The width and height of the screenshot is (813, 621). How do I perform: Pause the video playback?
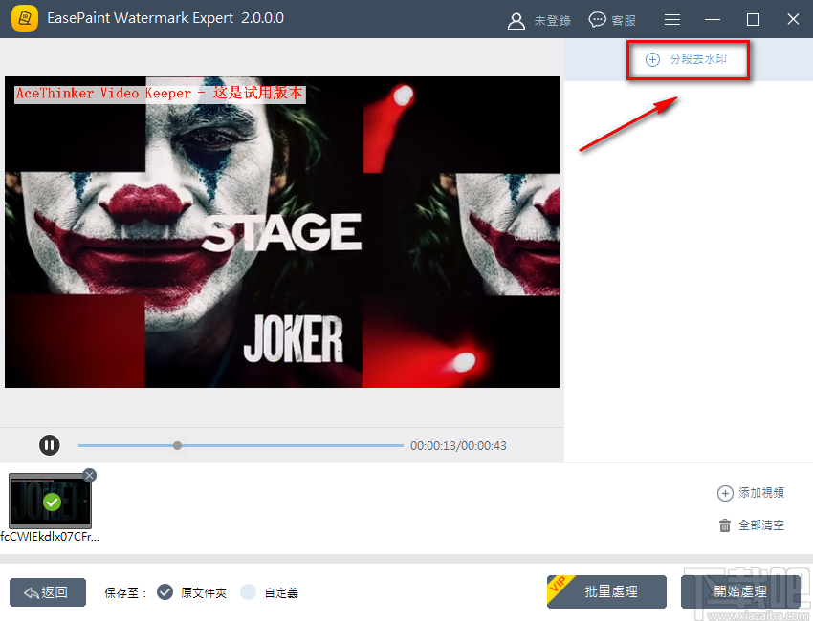49,445
